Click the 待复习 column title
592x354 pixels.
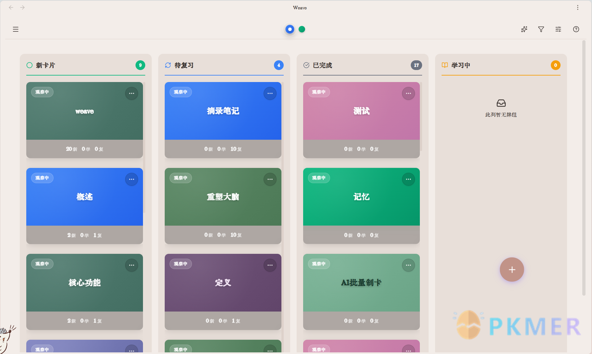(x=184, y=65)
